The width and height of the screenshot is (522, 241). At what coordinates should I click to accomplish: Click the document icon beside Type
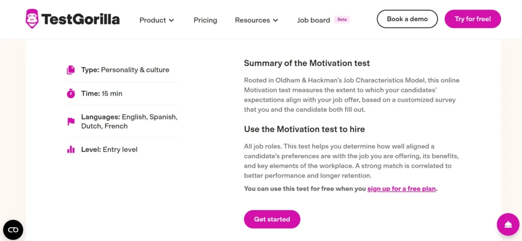[71, 70]
